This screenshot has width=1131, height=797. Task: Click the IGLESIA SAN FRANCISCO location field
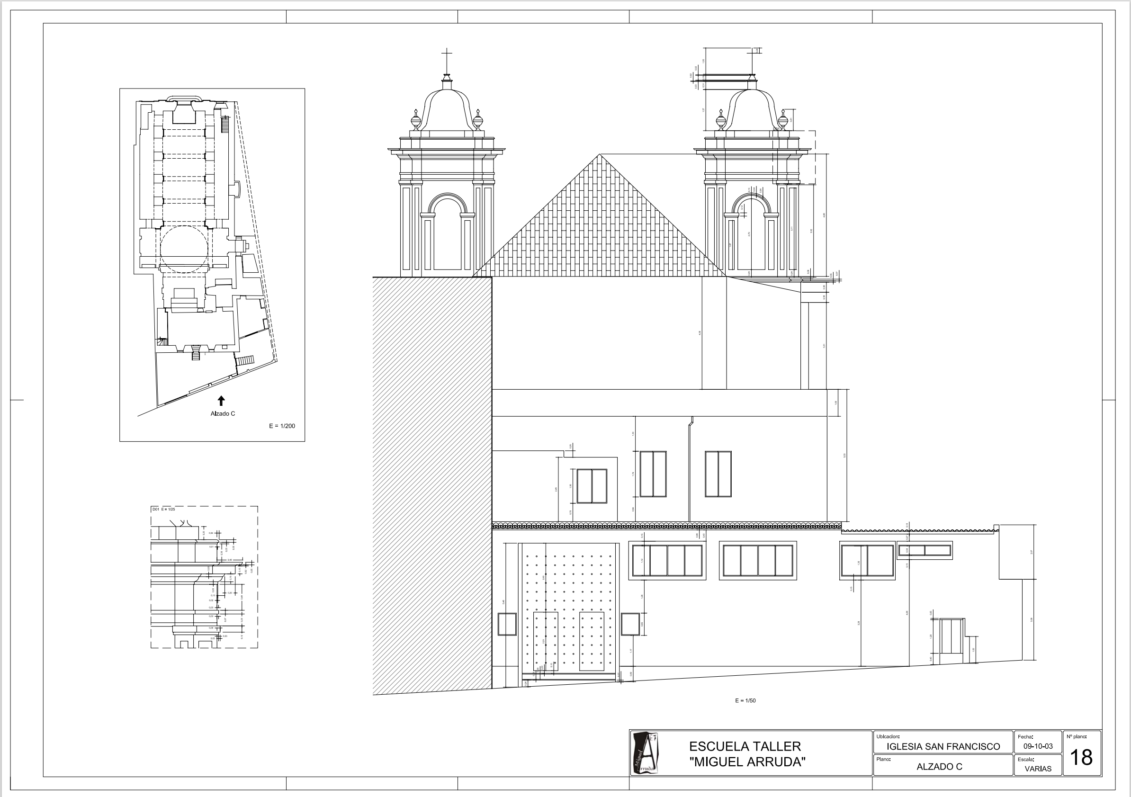943,746
